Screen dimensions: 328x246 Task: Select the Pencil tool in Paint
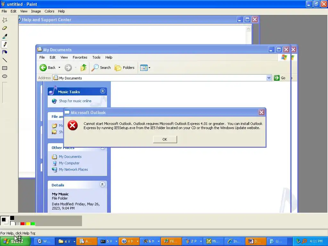[4, 44]
